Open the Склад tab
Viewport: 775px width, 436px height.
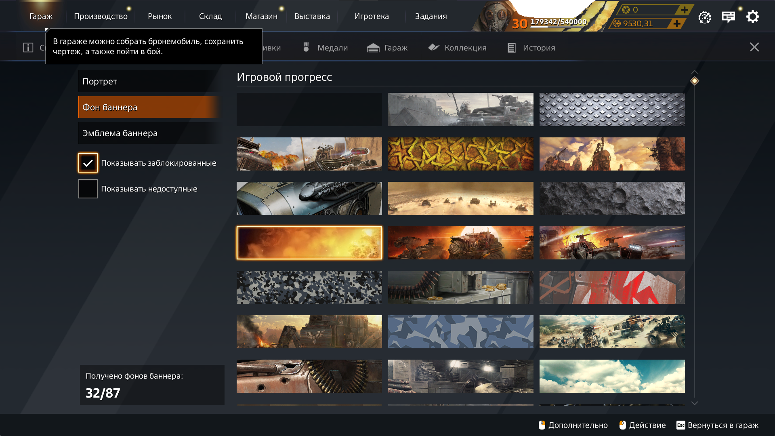(210, 16)
